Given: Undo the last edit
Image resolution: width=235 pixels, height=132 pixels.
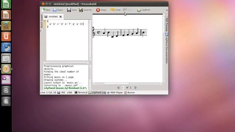Looking at the screenshot, I should (115, 10).
